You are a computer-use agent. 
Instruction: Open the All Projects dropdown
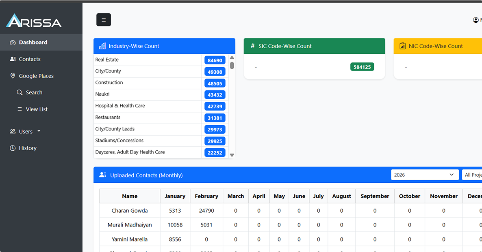[472, 175]
